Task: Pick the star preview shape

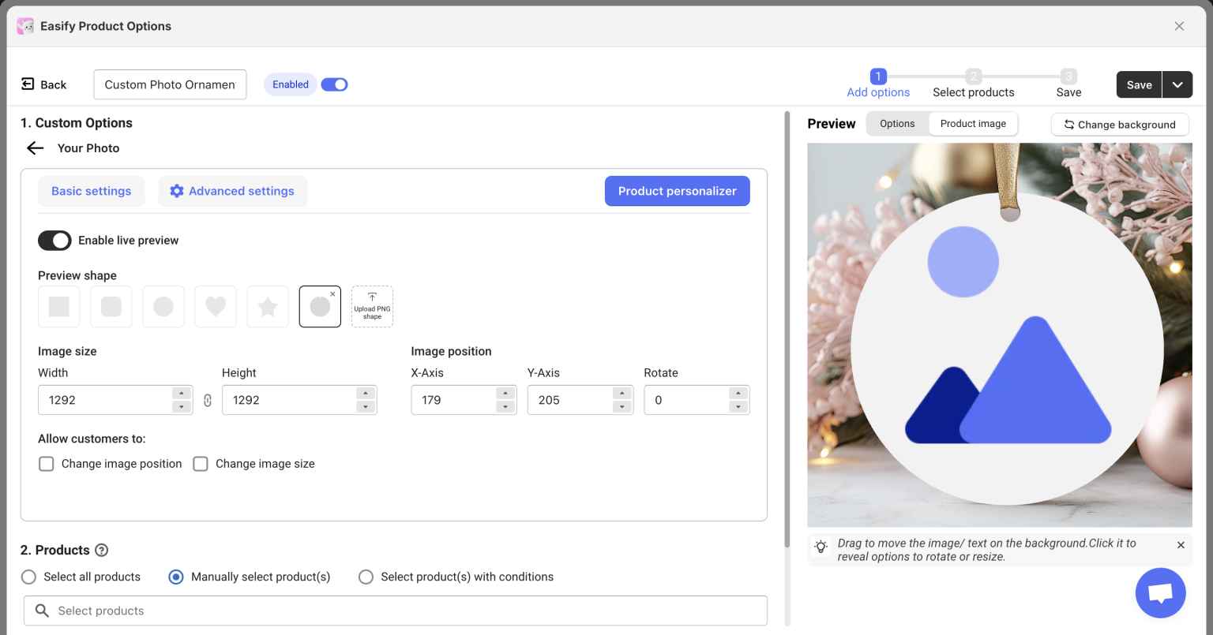Action: pos(268,306)
